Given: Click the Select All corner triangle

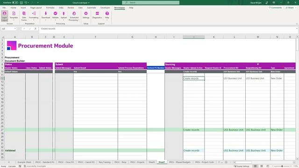Looking at the screenshot, I should [3, 37].
